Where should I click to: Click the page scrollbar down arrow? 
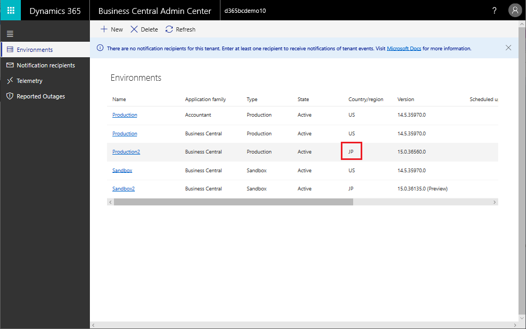[522, 318]
